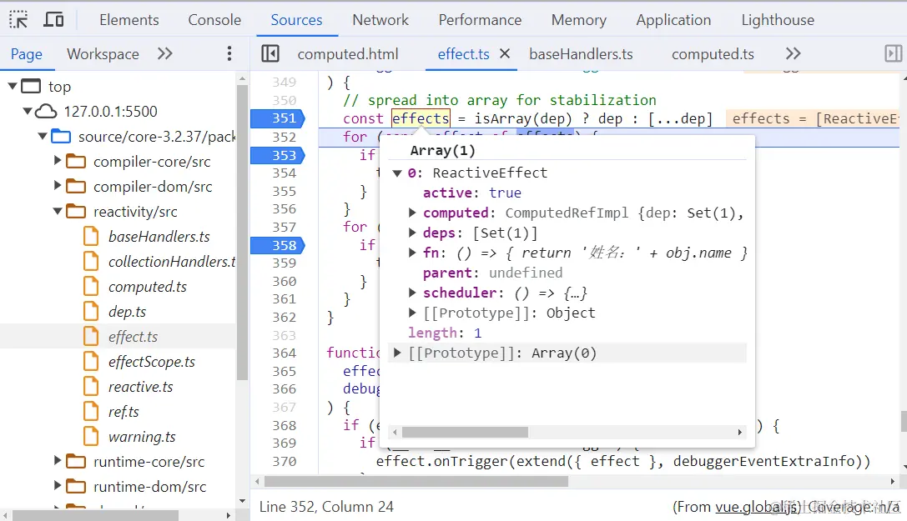Open the Elements panel tab
Viewport: 907px width, 521px height.
click(129, 20)
